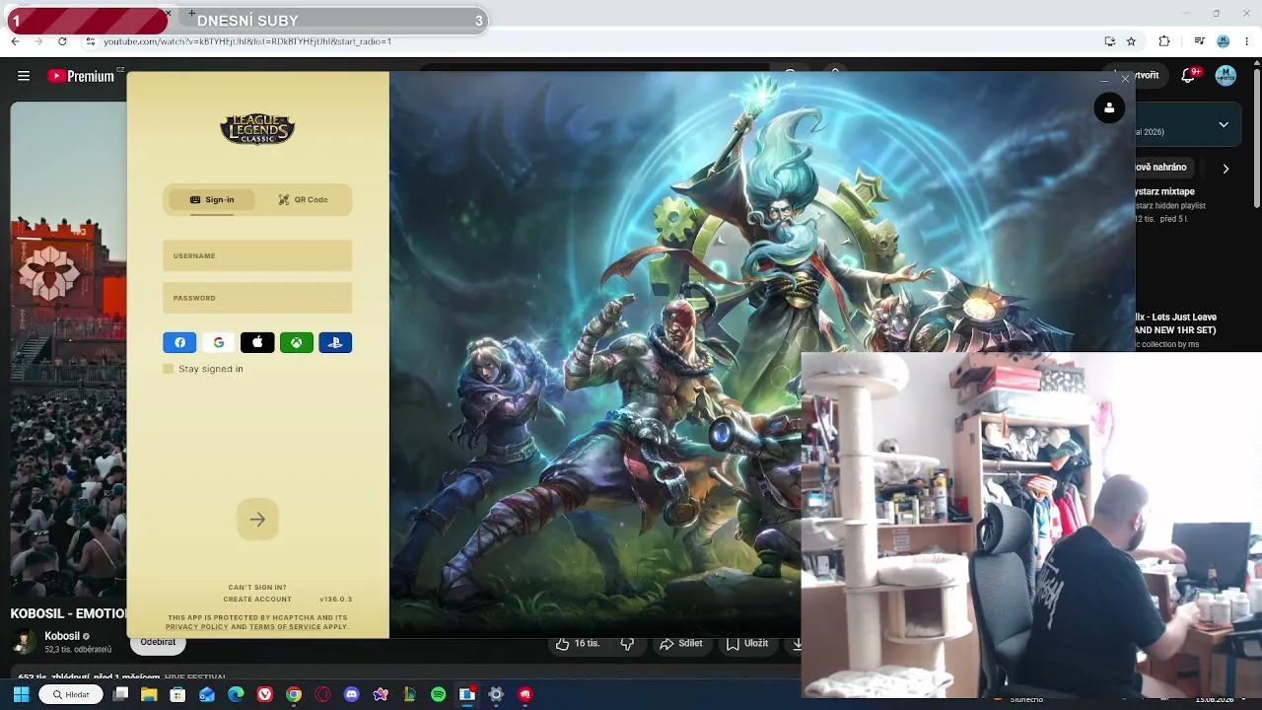Screen dimensions: 1262x710
Task: Open the YouTube account avatar menu
Action: click(x=1226, y=76)
